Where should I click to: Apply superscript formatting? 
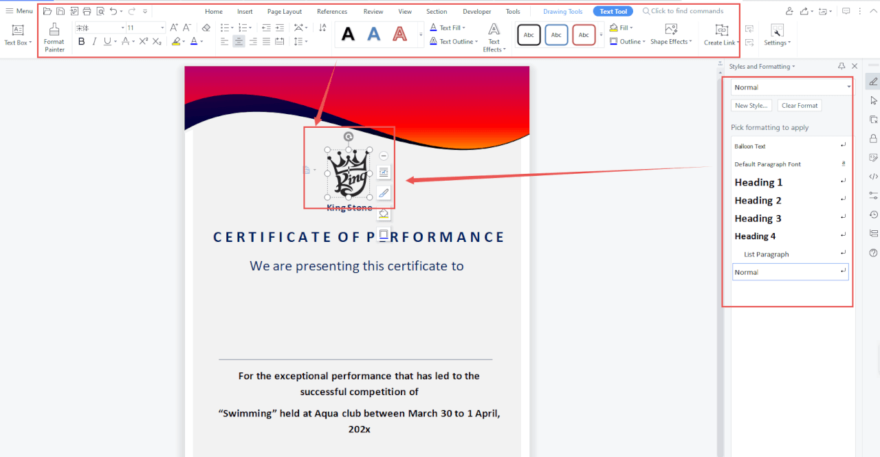(x=144, y=41)
